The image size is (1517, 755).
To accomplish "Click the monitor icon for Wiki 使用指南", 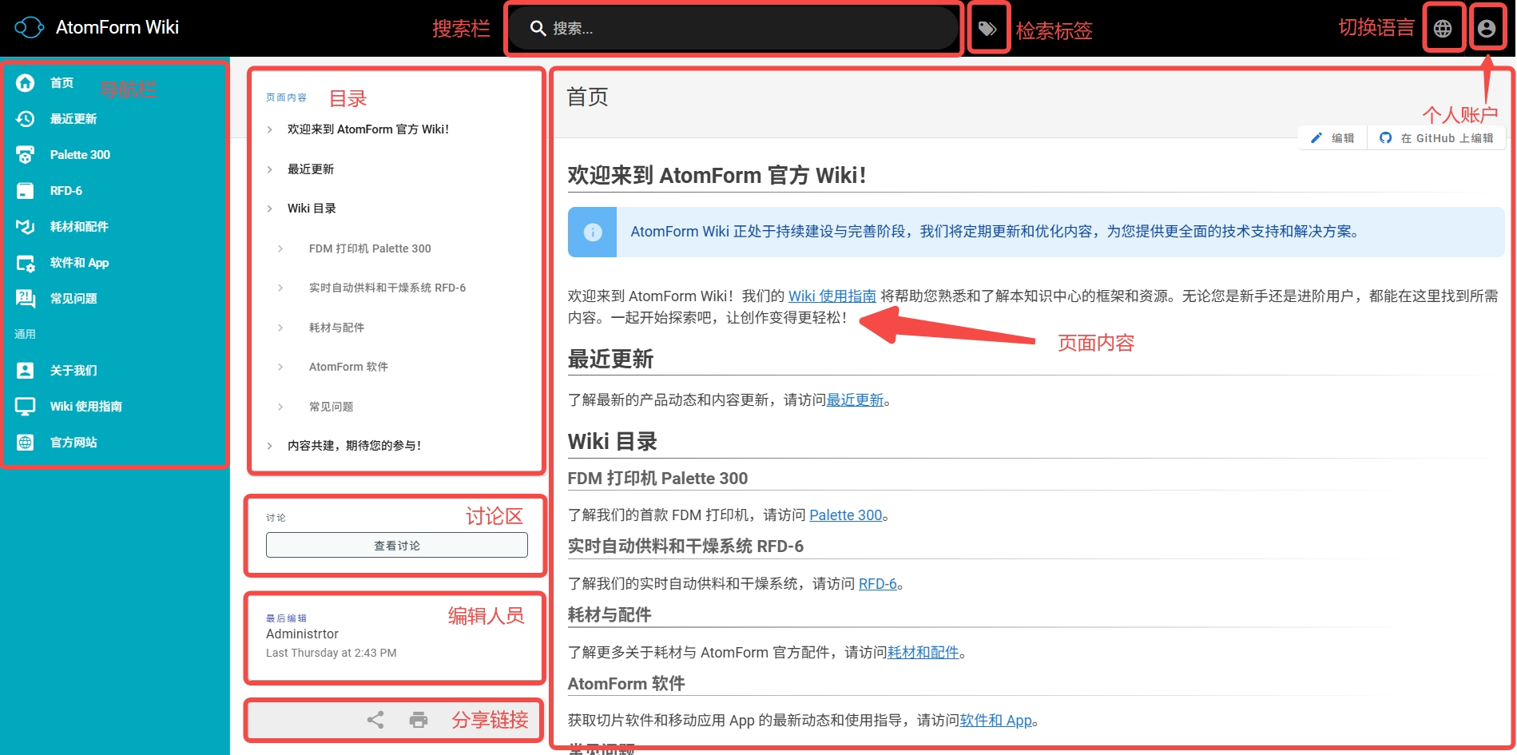I will pyautogui.click(x=26, y=406).
